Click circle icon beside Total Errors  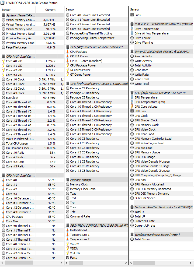point(132,239)
